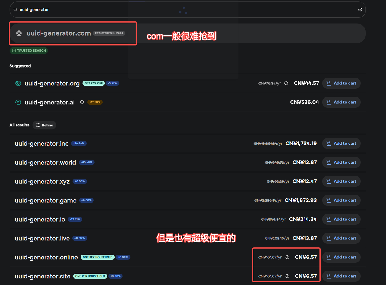Click the uuid-generator.game domain name
The image size is (386, 285).
(46, 200)
